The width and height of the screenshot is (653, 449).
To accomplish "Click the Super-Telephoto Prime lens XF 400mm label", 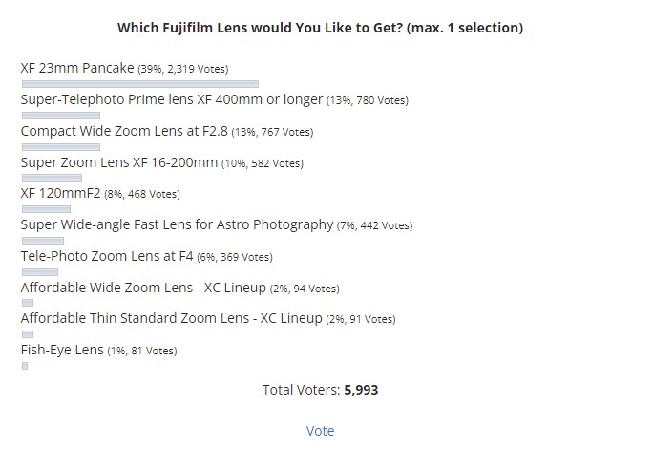I will (172, 99).
